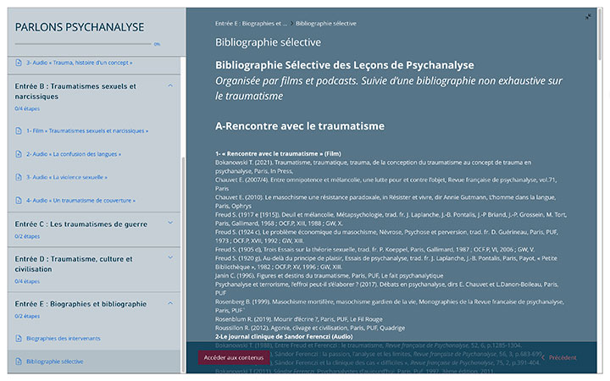The height and width of the screenshot is (381, 610).
Task: Expand Entrée C Les traumatismes de guerre
Action: [x=170, y=223]
